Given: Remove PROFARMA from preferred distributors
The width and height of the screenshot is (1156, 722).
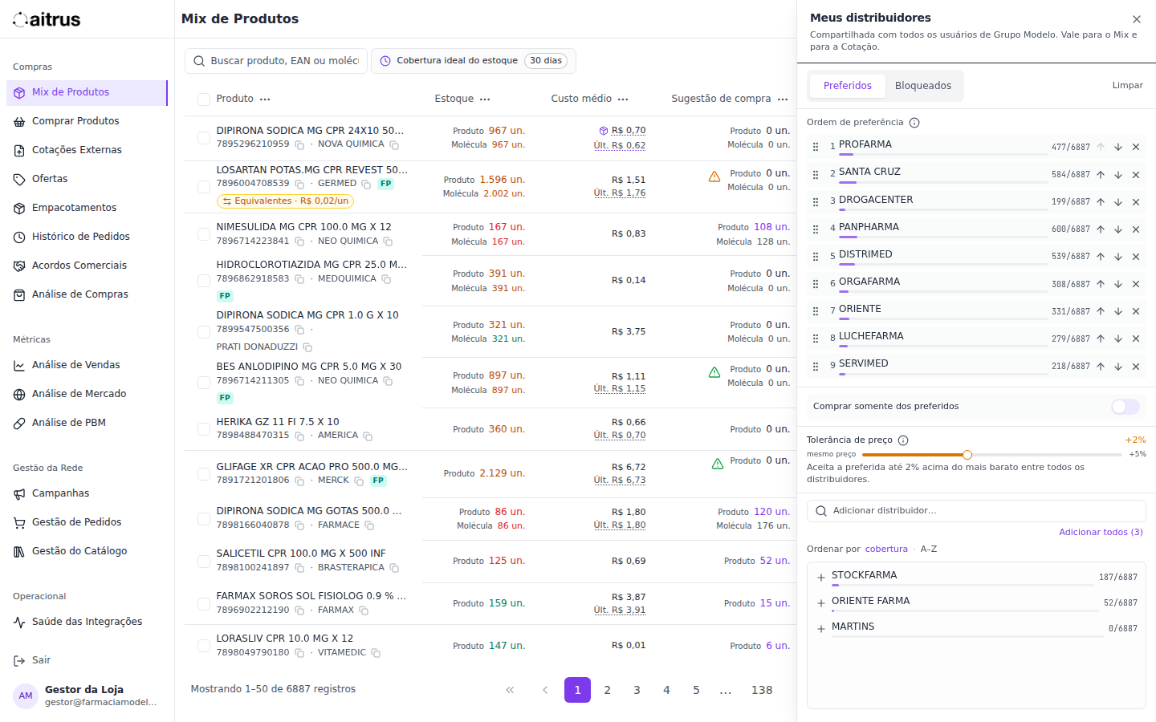Looking at the screenshot, I should coord(1136,148).
